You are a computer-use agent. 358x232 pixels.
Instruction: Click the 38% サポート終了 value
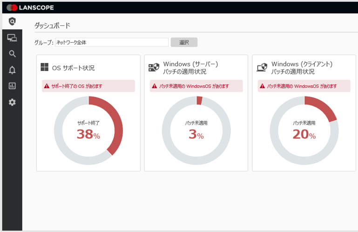tap(88, 135)
